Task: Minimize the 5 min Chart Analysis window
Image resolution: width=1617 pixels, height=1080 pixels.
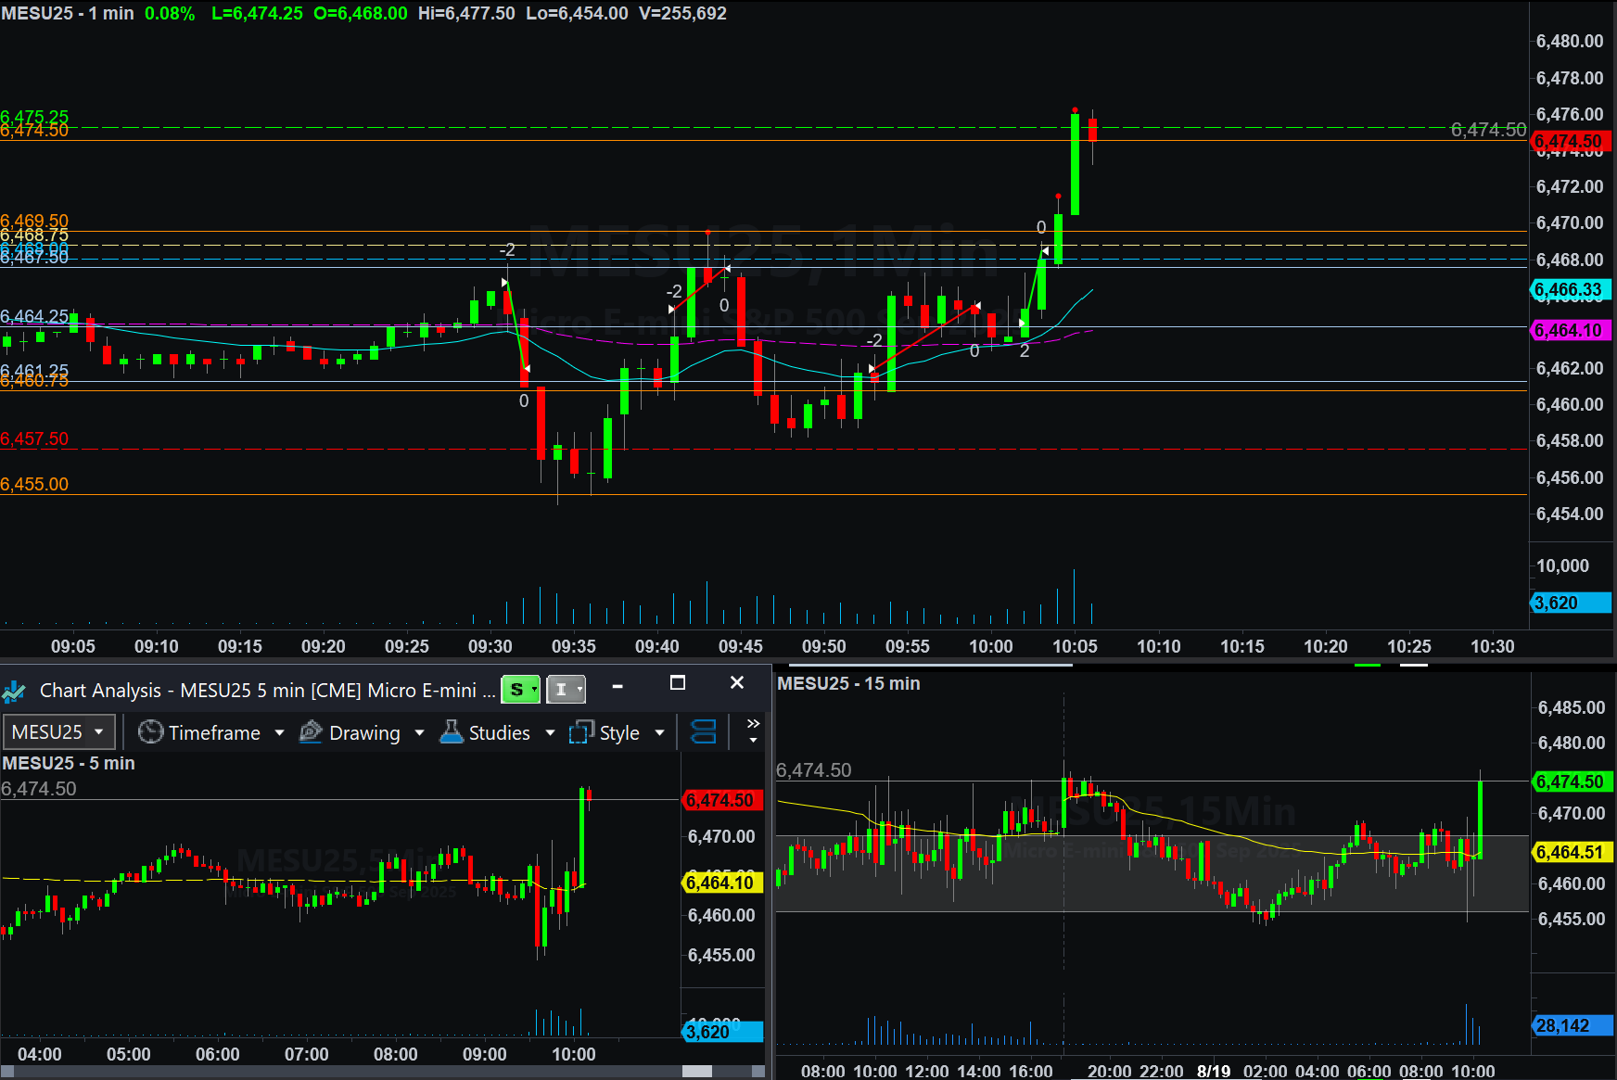Action: coord(618,686)
